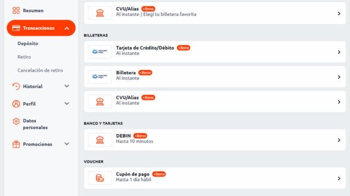Click the VOUCHER section heading
Screen dimensions: 350x196
94,162
